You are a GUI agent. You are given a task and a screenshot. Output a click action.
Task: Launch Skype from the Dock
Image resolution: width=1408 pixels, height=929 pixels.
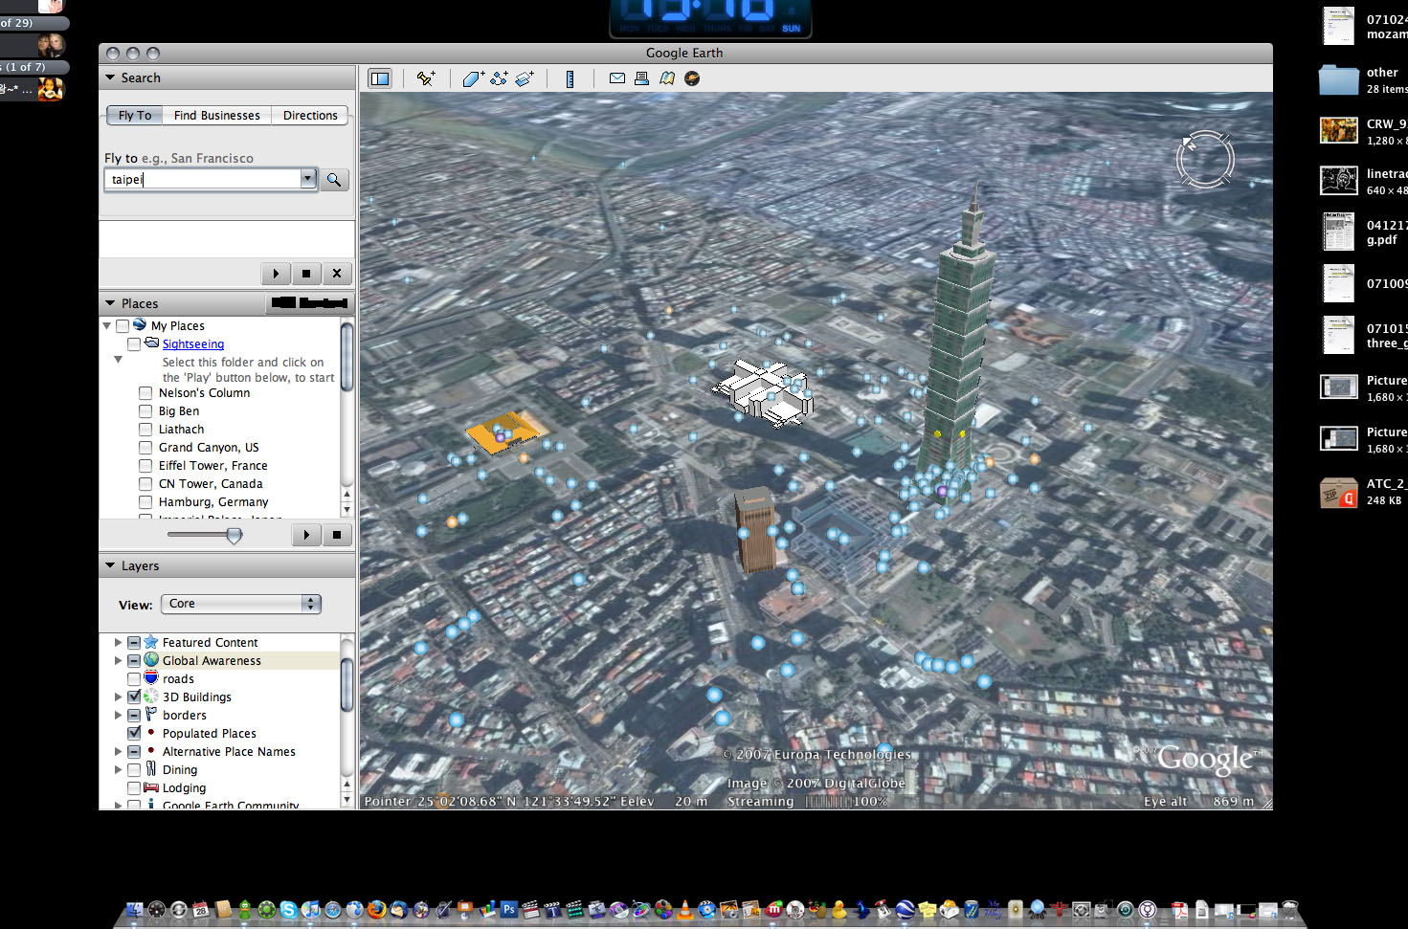click(x=288, y=910)
